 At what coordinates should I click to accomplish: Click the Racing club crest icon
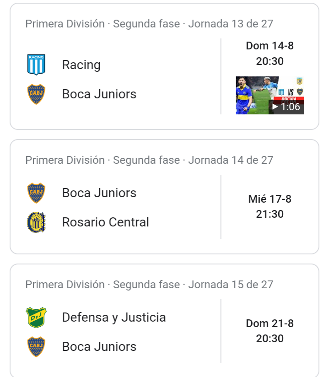36,65
